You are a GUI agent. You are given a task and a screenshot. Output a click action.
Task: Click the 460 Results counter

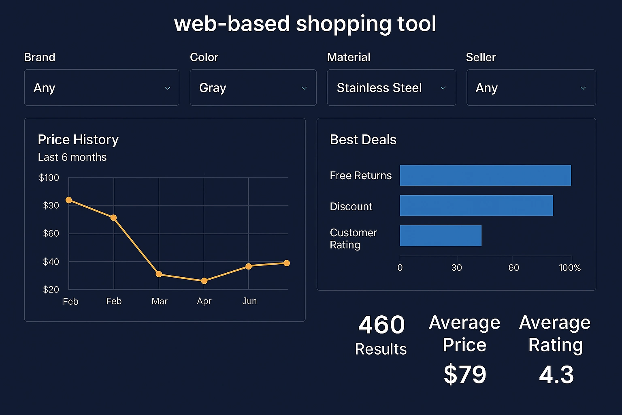tap(381, 335)
